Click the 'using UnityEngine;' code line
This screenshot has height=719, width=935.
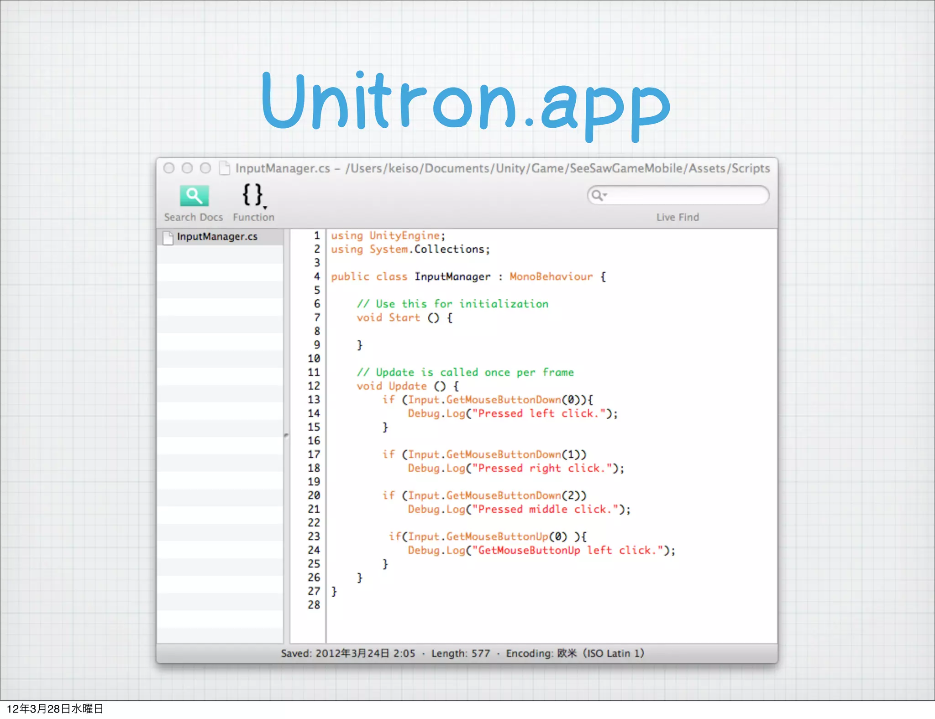coord(388,235)
